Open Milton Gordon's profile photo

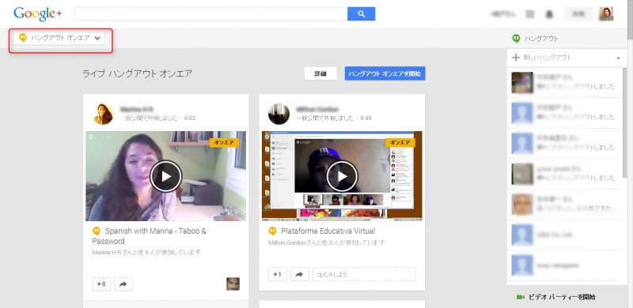(279, 114)
